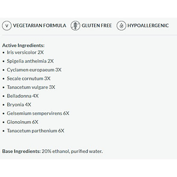Click Secale cornutum 3X ingredient
Viewport: 177px width, 177px height.
pyautogui.click(x=29, y=78)
